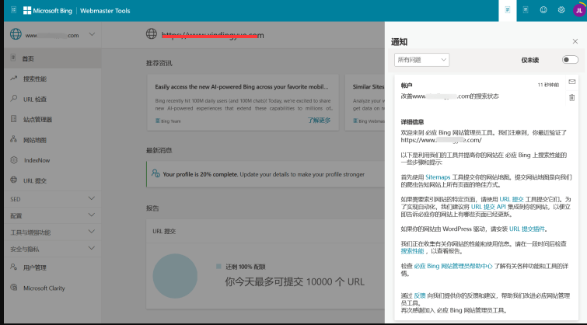Click the 用户管理 people icon
This screenshot has width=587, height=325.
[14, 267]
